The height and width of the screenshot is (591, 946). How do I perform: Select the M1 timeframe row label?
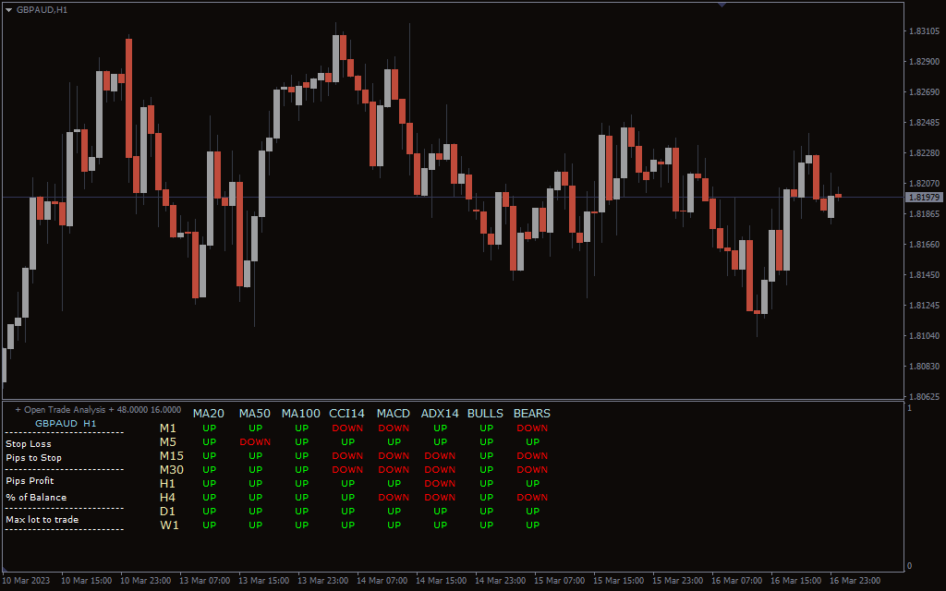[x=168, y=428]
